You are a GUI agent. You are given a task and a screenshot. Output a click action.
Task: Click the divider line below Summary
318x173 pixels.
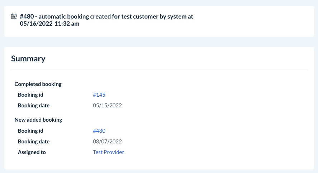[x=159, y=70]
